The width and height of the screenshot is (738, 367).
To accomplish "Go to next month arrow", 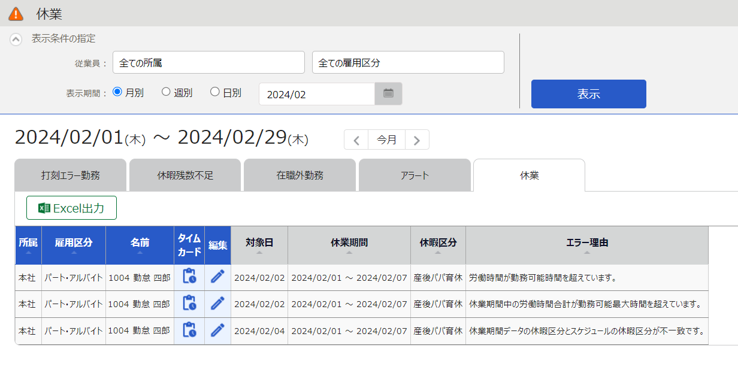I will (417, 140).
